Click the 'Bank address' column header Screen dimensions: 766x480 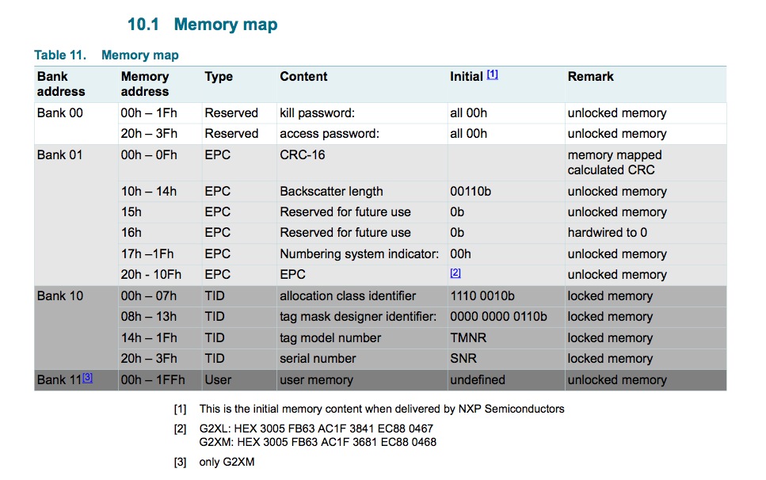coord(59,84)
